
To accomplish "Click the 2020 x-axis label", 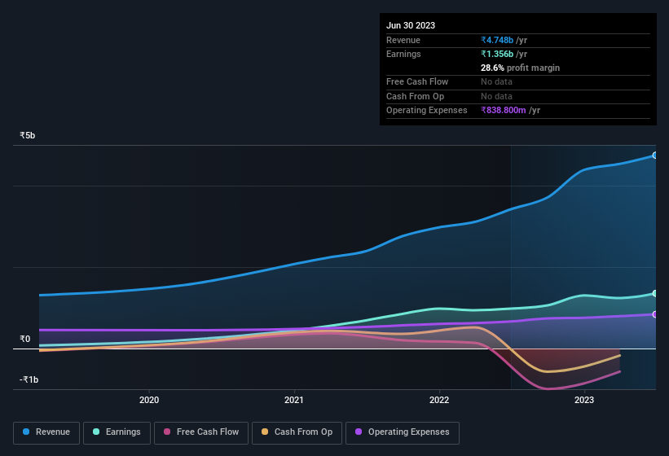I will pyautogui.click(x=149, y=400).
